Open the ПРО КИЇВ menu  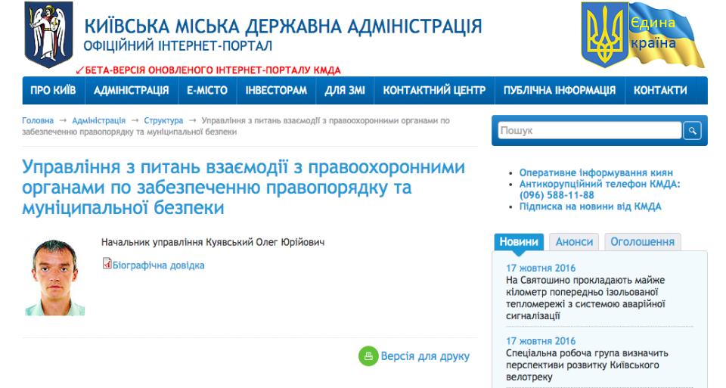tap(53, 91)
